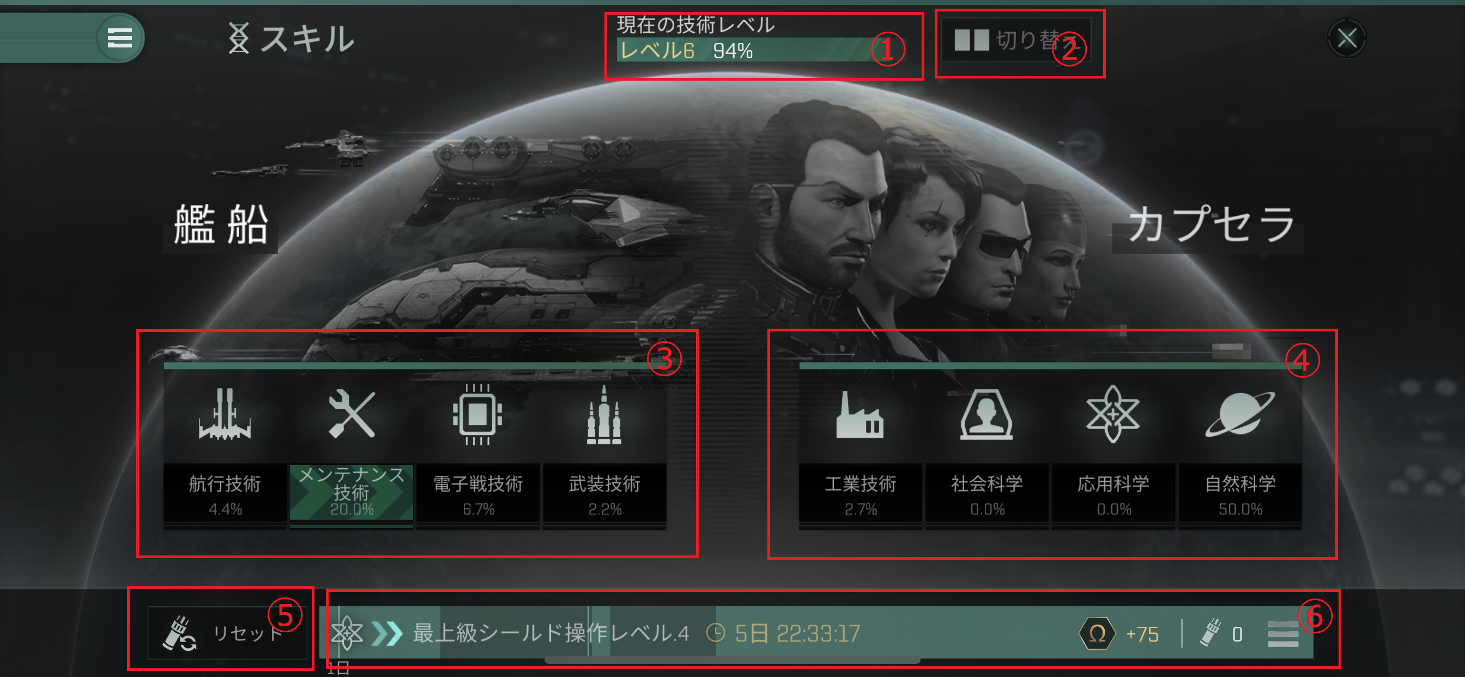Click the リセット button
This screenshot has width=1465, height=677.
[227, 633]
